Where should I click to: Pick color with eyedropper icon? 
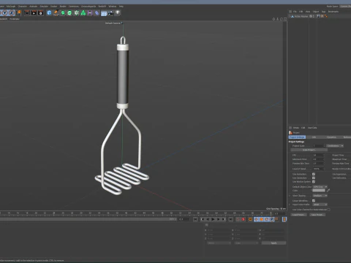[328, 191]
